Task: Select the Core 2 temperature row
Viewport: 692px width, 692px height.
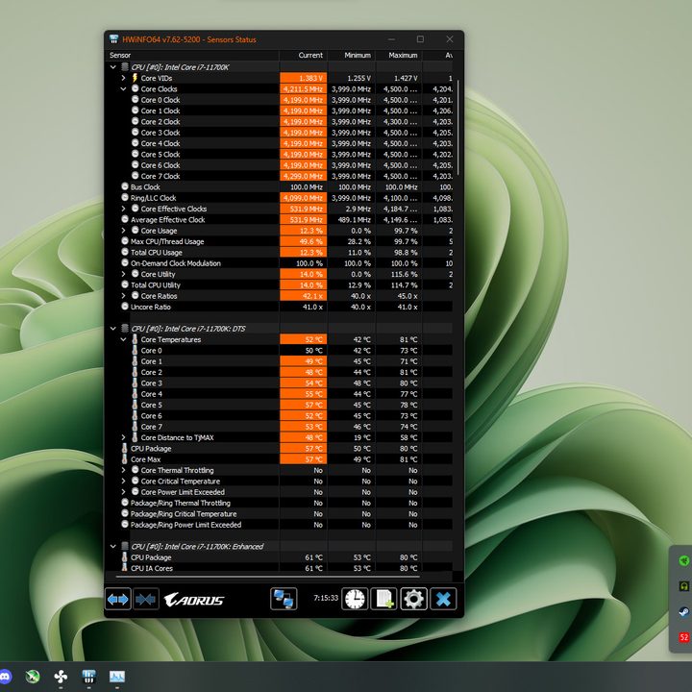Action: click(x=279, y=372)
